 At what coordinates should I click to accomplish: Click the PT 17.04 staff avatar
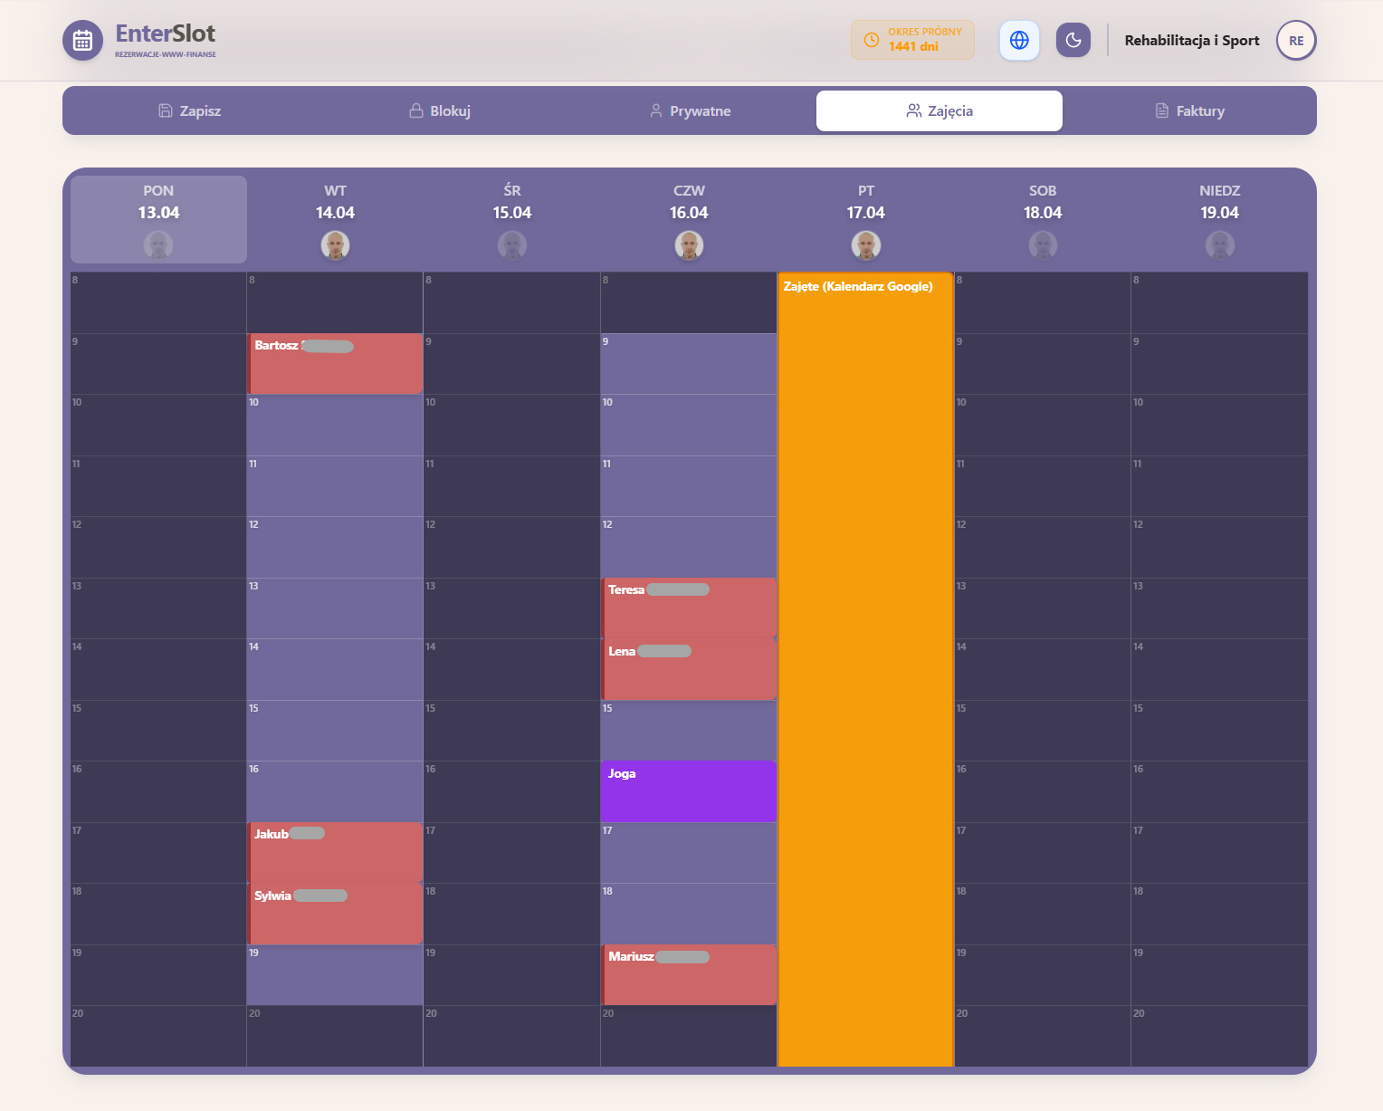pyautogui.click(x=866, y=245)
